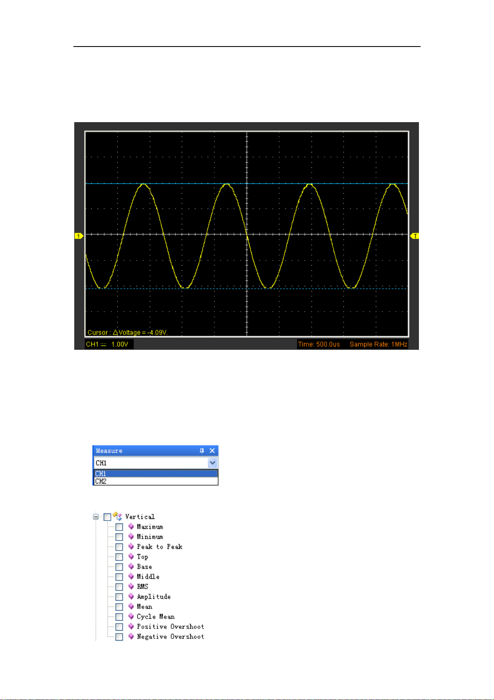This screenshot has width=494, height=700.
Task: Click the Base item diamond icon
Action: coord(131,566)
